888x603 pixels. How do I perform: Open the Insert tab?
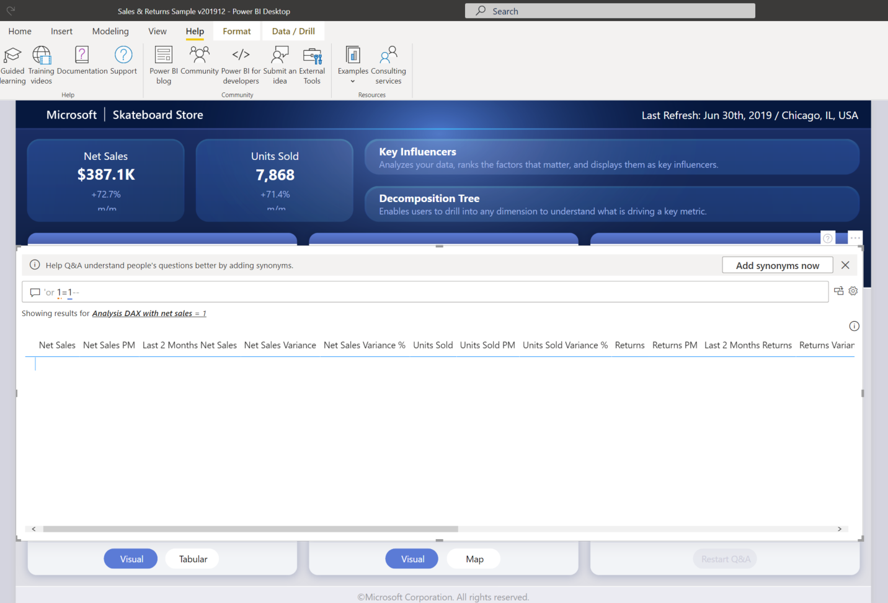click(x=61, y=32)
